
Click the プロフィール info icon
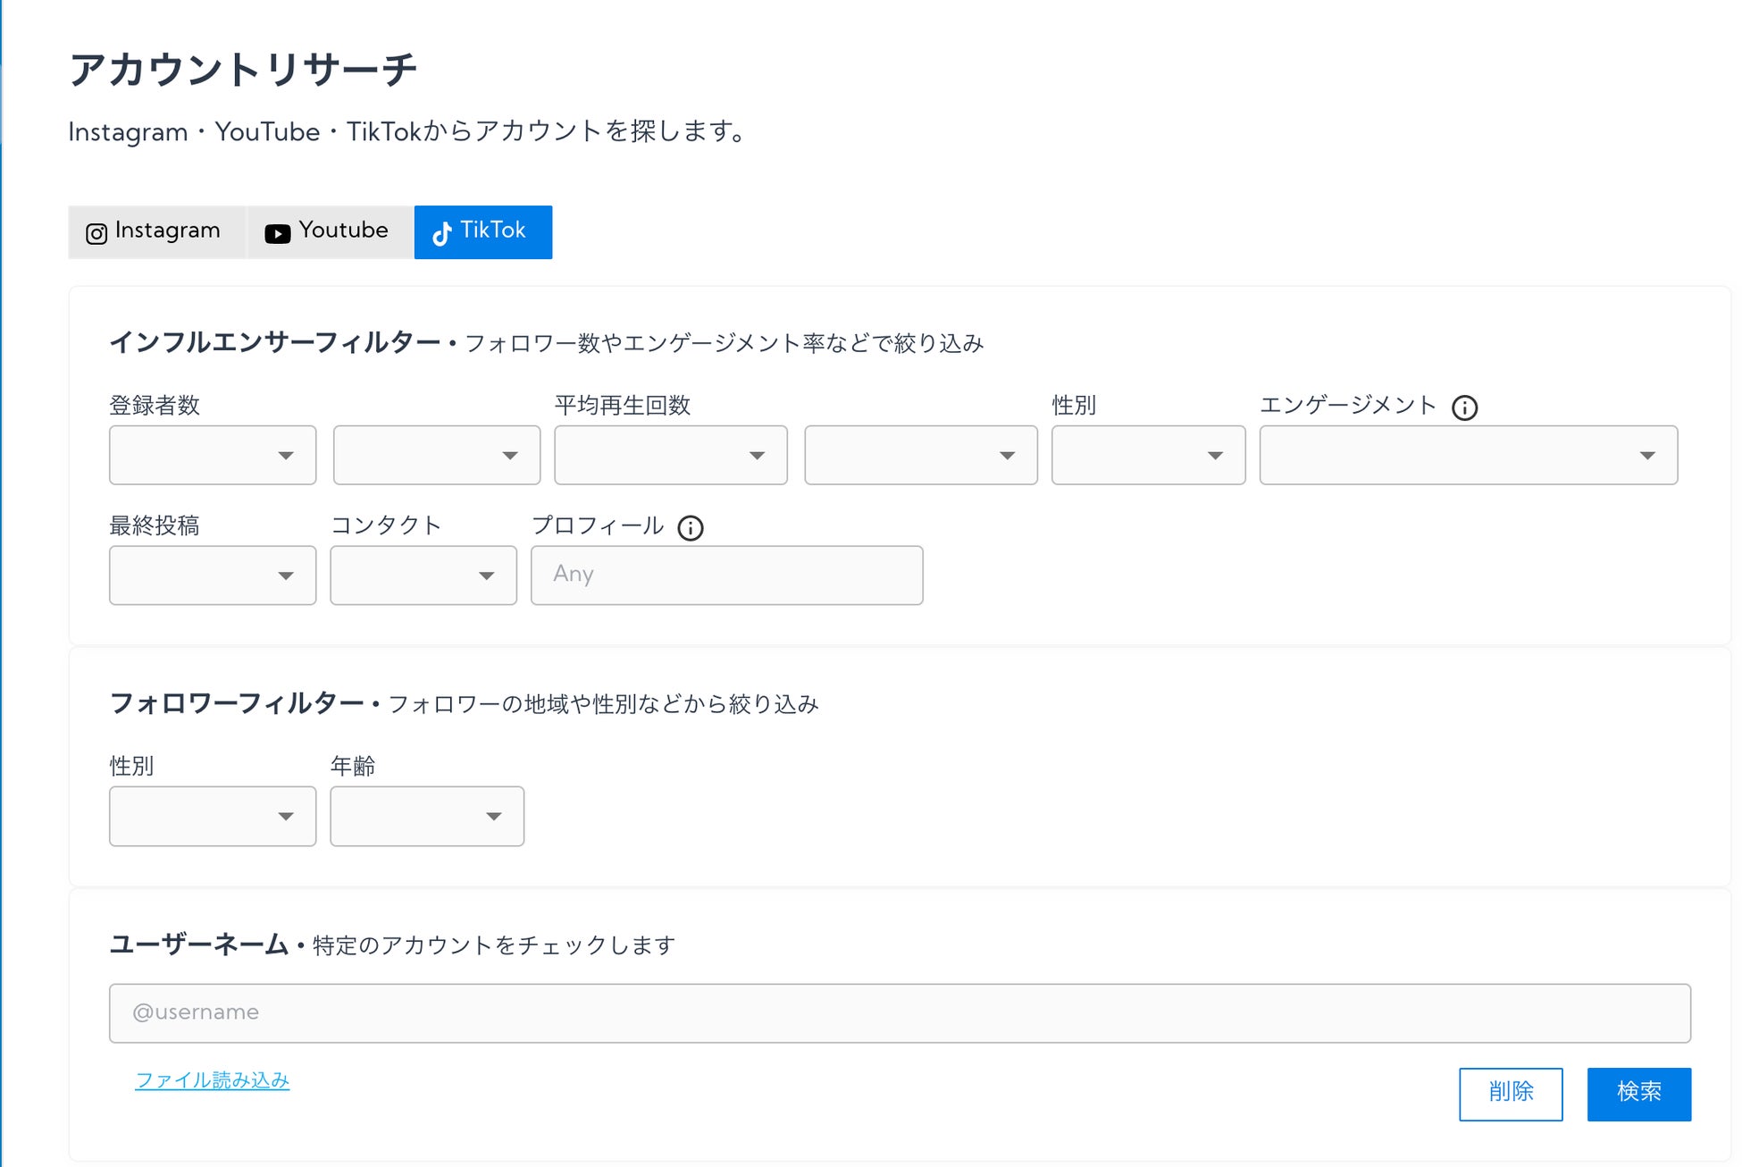coord(691,528)
